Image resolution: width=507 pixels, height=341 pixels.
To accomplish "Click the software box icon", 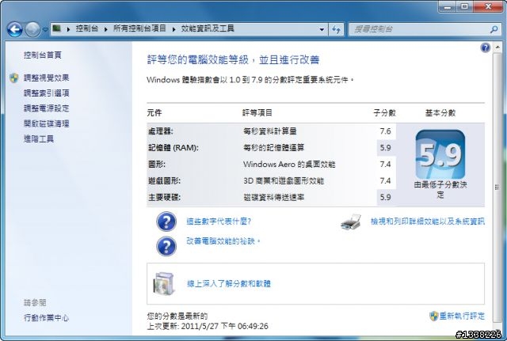I will point(164,284).
